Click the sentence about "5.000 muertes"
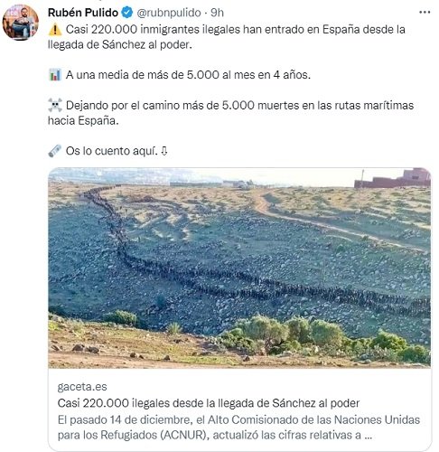This screenshot has height=452, width=439. click(230, 113)
